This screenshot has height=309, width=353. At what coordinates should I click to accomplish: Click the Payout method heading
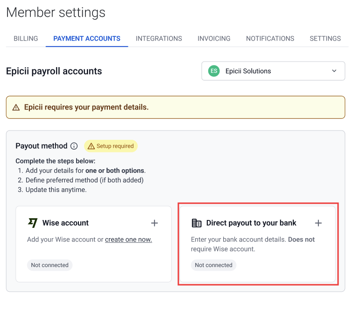tap(42, 146)
